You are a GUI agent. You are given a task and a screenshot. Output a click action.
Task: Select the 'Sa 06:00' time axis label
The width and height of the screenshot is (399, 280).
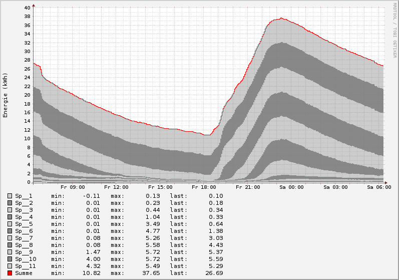click(x=379, y=187)
